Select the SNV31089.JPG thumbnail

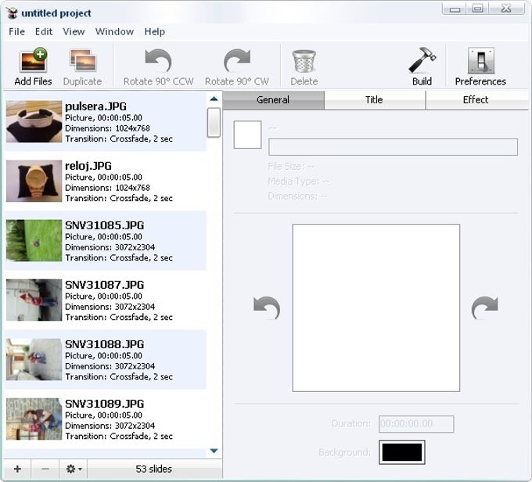tap(34, 419)
